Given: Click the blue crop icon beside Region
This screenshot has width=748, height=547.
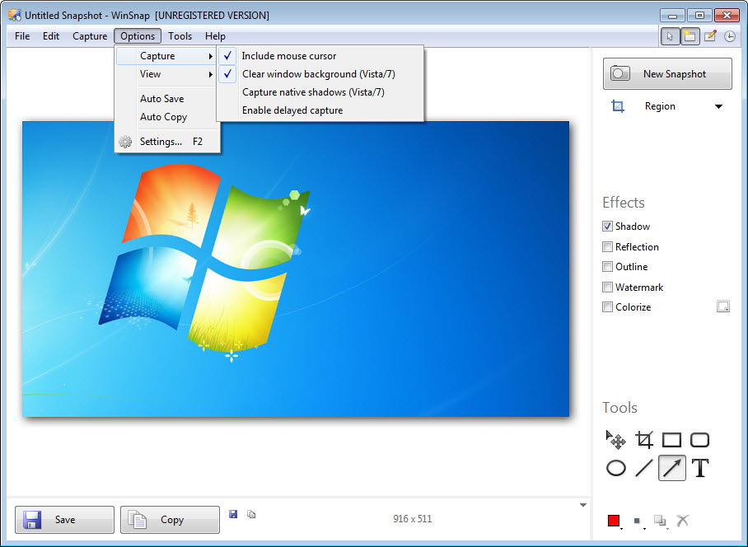Looking at the screenshot, I should [618, 106].
